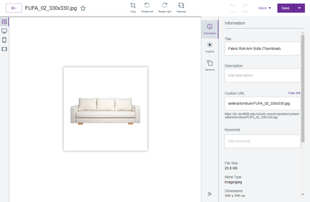Edit the Custom URL field
The height and width of the screenshot is (202, 310).
click(x=262, y=103)
